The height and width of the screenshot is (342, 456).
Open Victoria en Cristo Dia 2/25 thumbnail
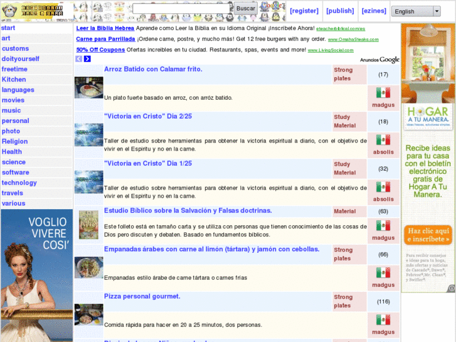coord(89,135)
